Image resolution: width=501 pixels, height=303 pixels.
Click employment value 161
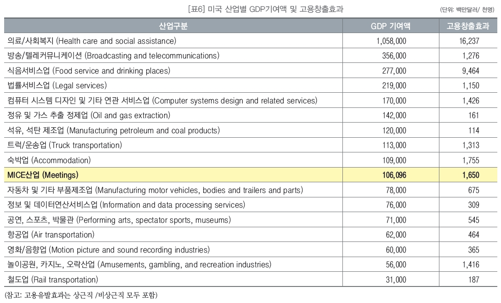474,115
